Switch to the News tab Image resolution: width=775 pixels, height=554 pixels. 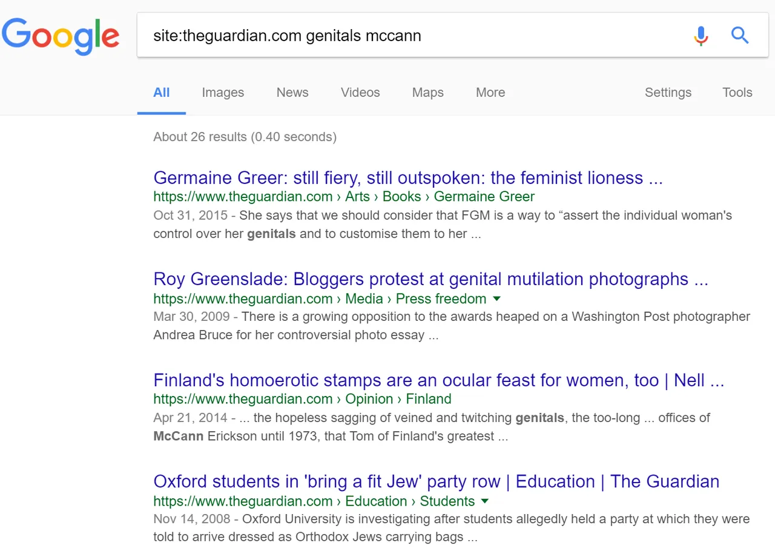click(292, 93)
